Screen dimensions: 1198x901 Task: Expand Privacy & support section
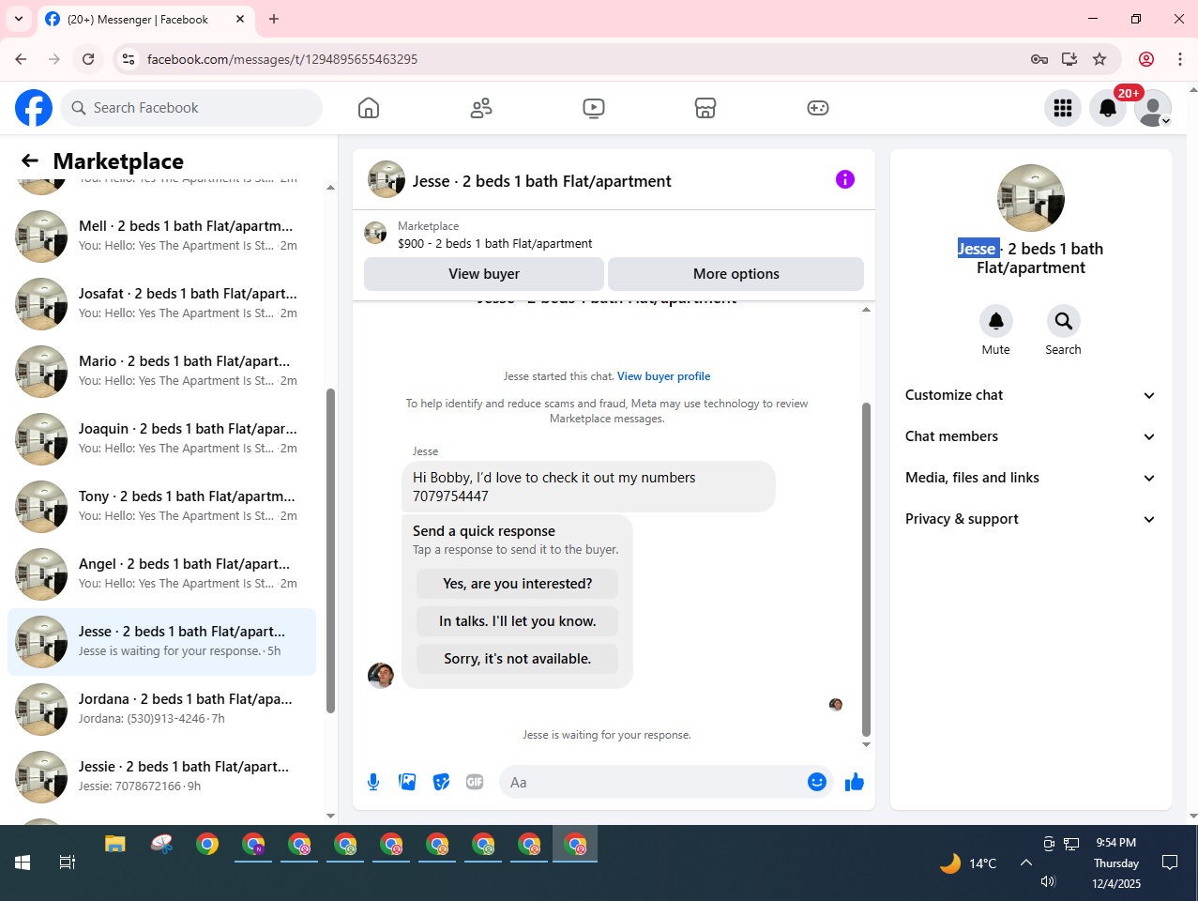point(1030,519)
